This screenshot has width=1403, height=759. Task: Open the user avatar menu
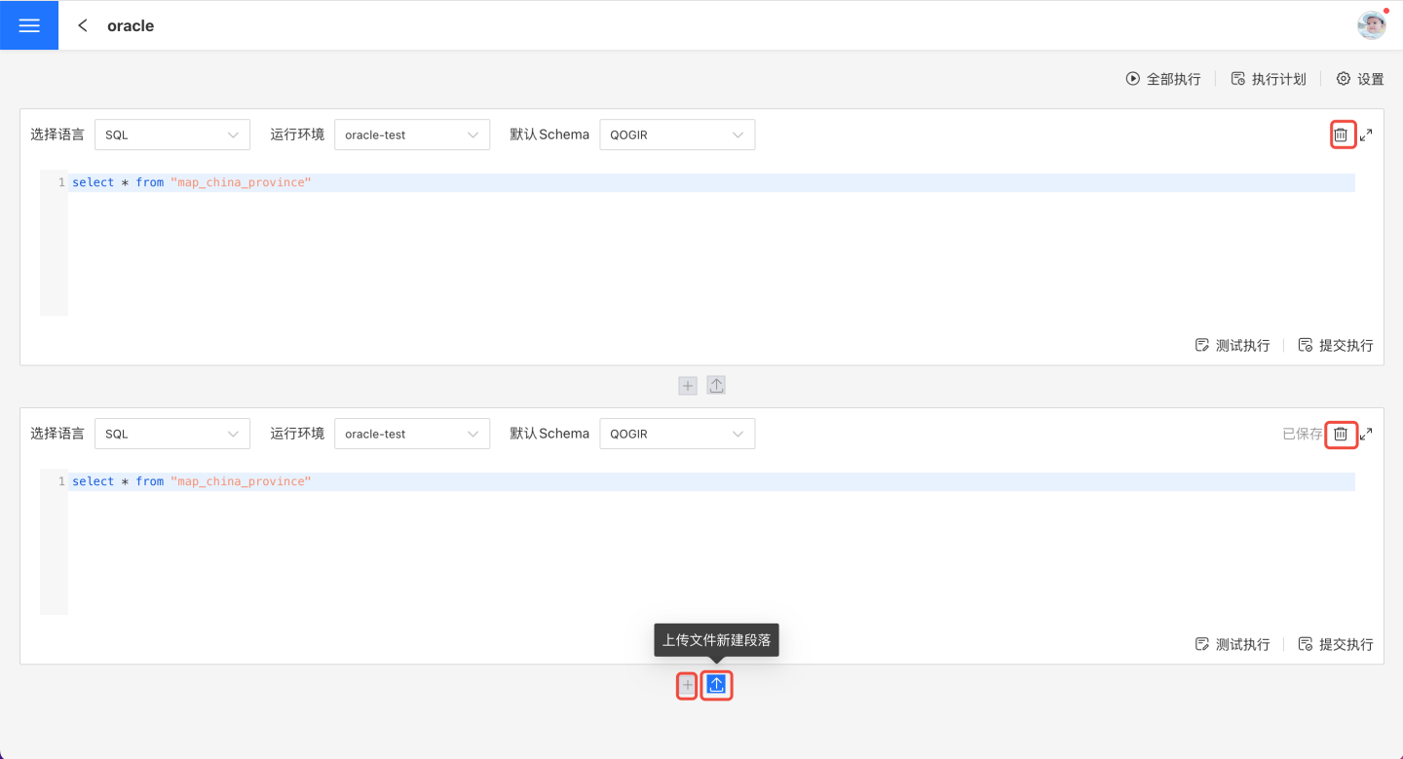(1372, 25)
